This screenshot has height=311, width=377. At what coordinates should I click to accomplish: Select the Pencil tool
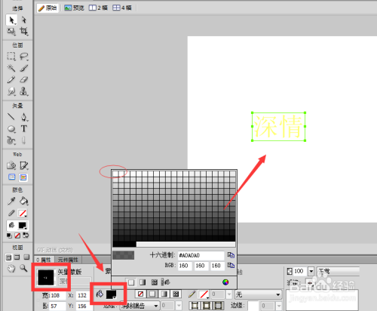coord(11,79)
